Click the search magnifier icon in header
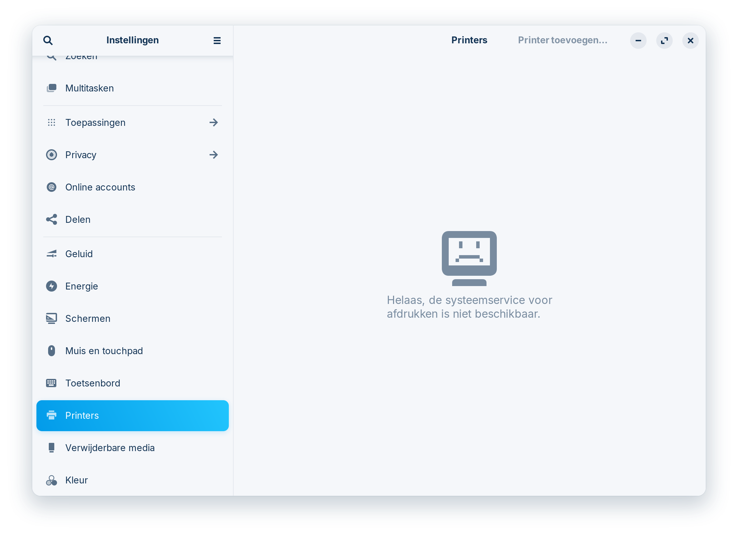 click(x=48, y=41)
